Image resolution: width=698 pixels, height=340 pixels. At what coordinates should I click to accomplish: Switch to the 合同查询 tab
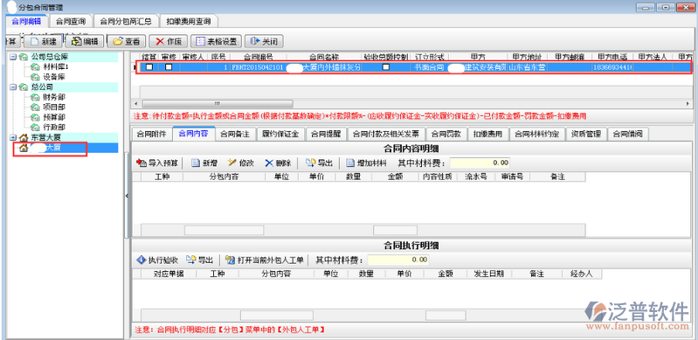point(72,20)
